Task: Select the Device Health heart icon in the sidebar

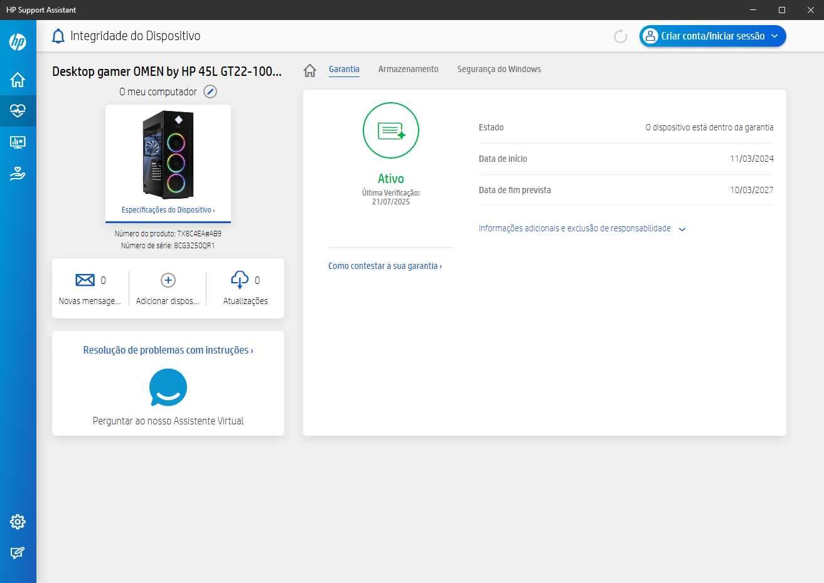Action: (x=18, y=111)
